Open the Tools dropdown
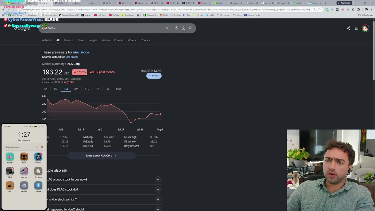Image resolution: width=375 pixels, height=211 pixels. 146,40
